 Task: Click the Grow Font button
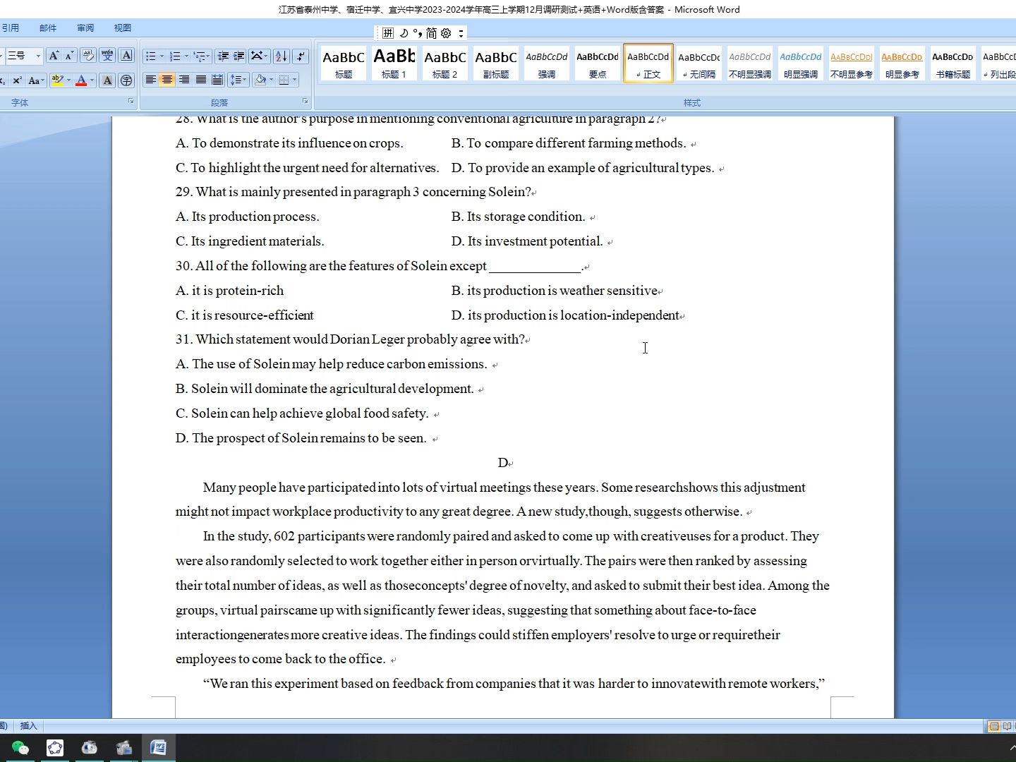(54, 56)
